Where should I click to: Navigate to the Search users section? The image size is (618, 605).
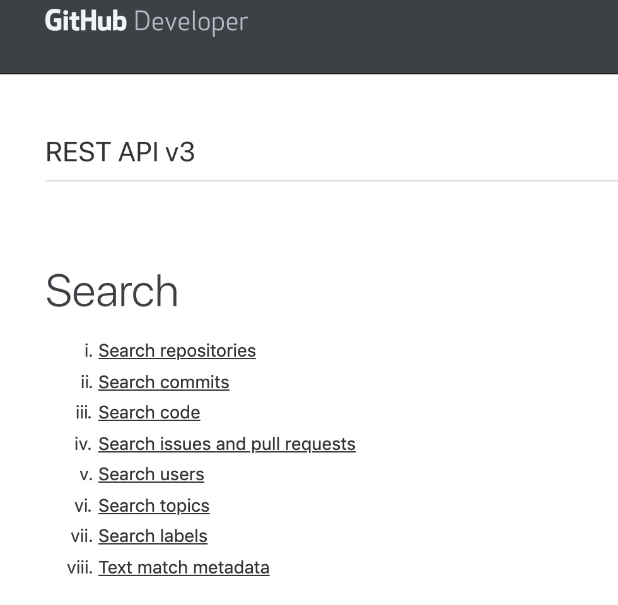click(x=151, y=474)
